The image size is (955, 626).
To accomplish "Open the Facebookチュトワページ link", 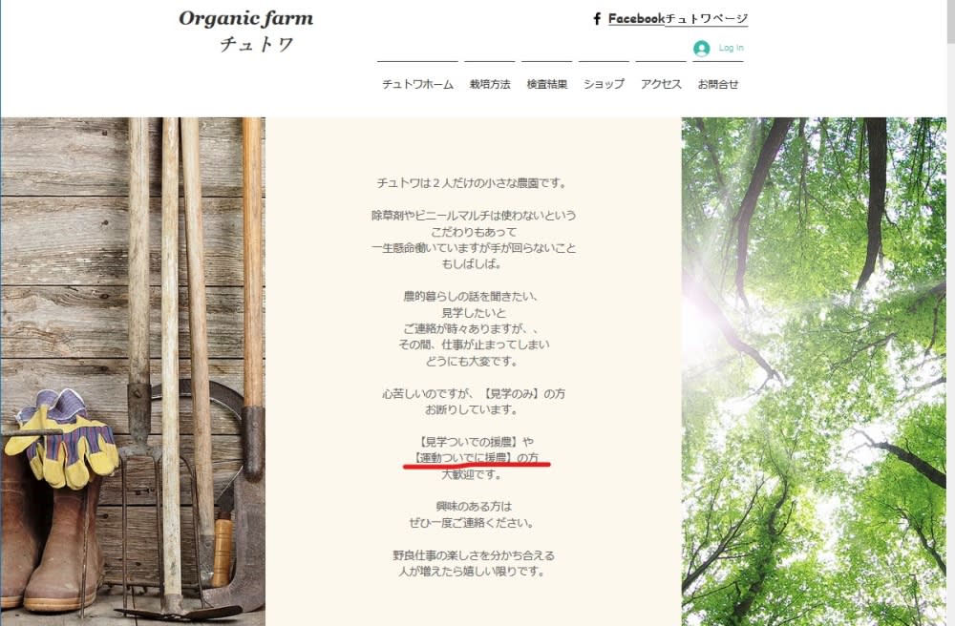I will (x=678, y=19).
